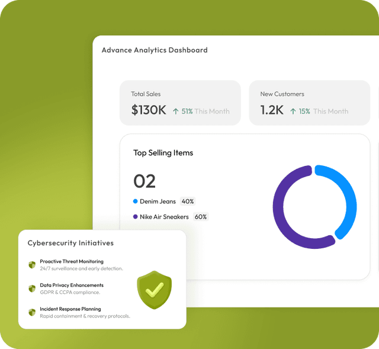Click the green up arrow in New Customers
Screen dimensions: 379x349
pos(293,111)
